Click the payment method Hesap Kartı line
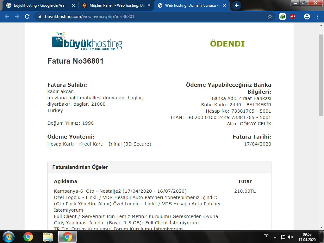Viewport: 324px width, 243px height. point(99,144)
